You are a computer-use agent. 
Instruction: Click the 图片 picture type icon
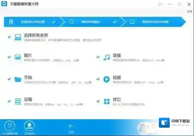pos(18,57)
